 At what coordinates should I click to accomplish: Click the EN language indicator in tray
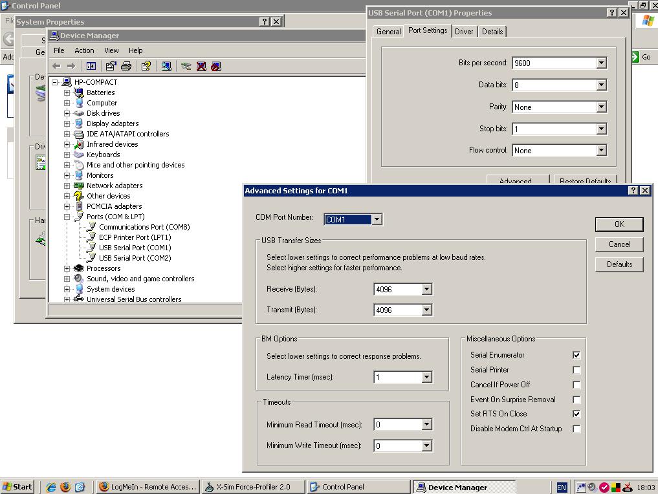tap(562, 488)
